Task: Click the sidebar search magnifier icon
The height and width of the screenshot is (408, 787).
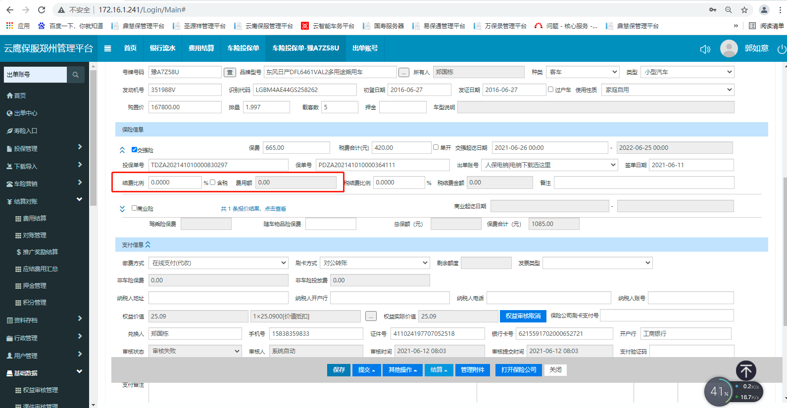Action: coord(76,75)
